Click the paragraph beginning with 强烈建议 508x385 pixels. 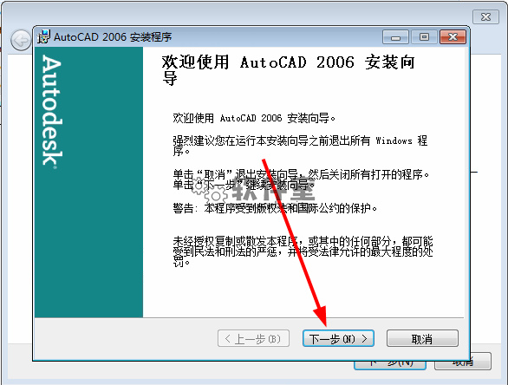click(300, 146)
